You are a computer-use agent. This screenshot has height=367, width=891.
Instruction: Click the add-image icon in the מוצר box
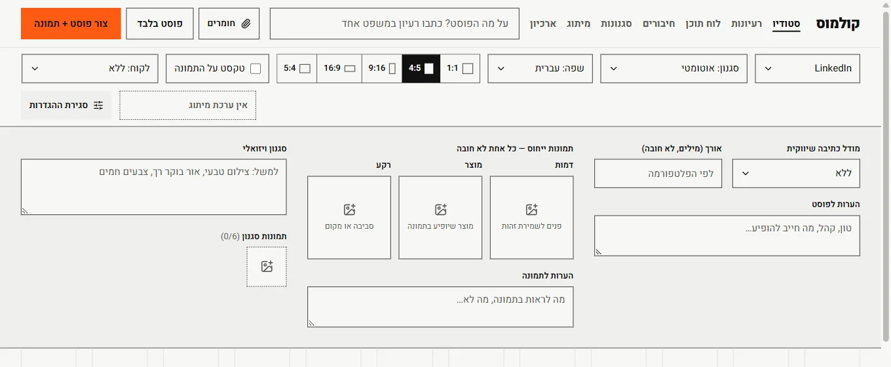click(x=440, y=210)
